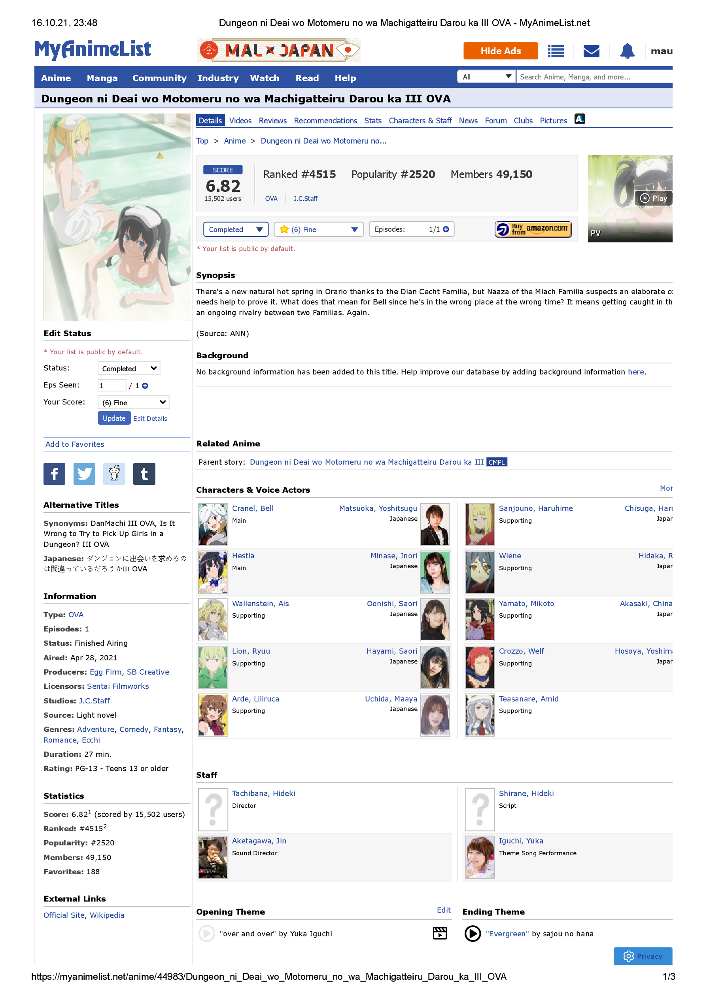Click the plus icon next to Eps Seen
This screenshot has width=707, height=1000.
tap(145, 386)
